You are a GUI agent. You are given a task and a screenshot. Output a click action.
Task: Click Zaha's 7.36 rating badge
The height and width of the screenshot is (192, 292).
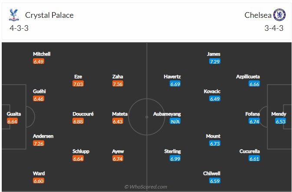coord(118,84)
